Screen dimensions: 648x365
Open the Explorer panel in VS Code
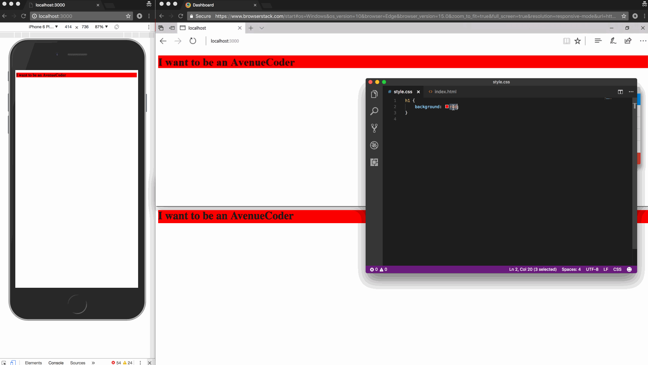[374, 94]
